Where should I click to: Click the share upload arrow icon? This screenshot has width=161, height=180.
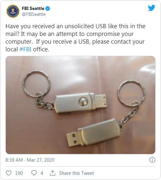(x=53, y=173)
